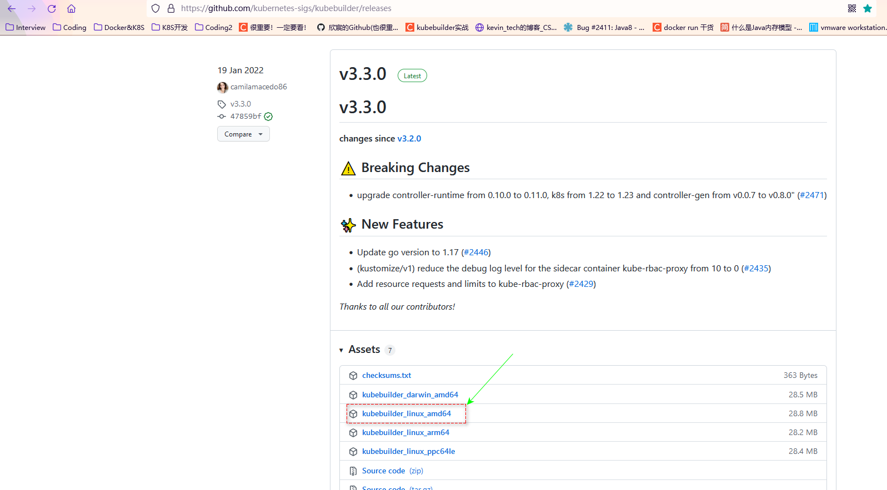Click the Assets count badge 7
Viewport: 887px width, 490px height.
pos(390,350)
